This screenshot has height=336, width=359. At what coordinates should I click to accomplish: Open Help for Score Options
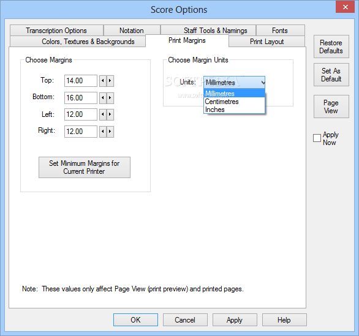(284, 319)
